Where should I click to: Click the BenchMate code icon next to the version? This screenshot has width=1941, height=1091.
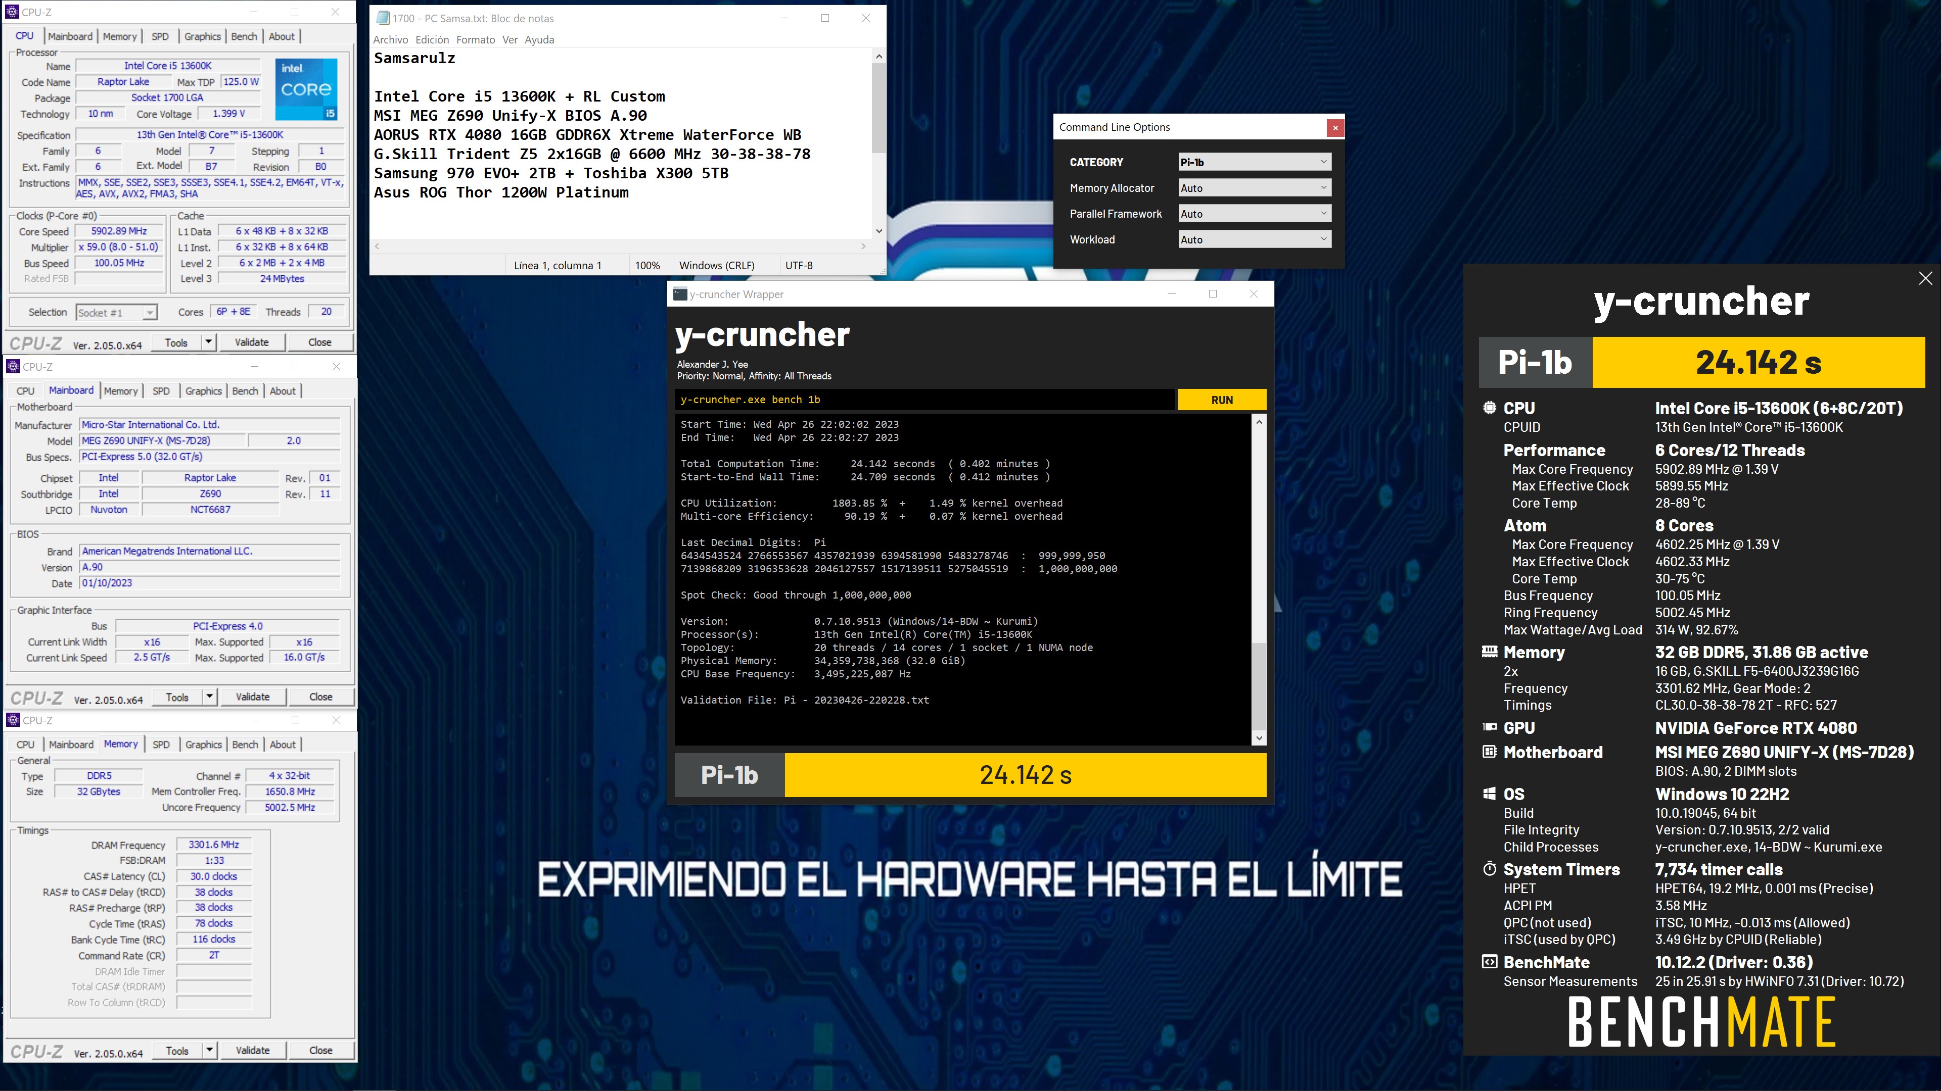pos(1489,962)
